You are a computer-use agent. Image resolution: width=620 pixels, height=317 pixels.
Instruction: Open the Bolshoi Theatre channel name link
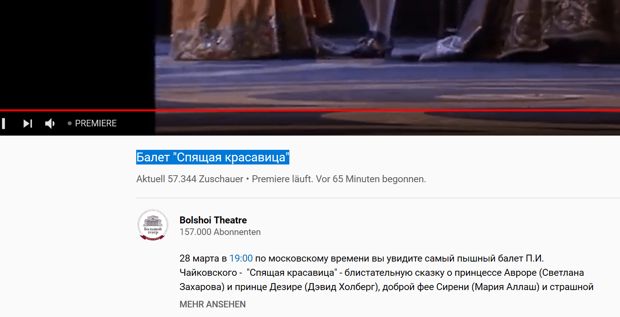point(213,220)
